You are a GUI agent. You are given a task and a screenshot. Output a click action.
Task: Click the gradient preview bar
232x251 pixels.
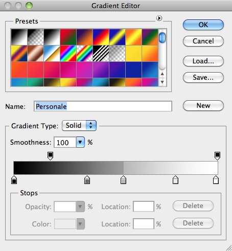[x=115, y=168]
